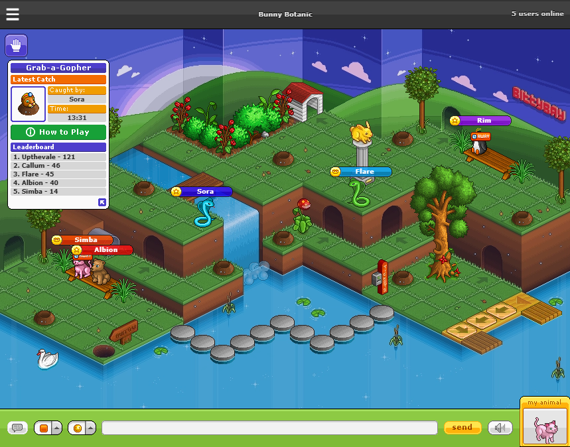Image resolution: width=570 pixels, height=447 pixels.
Task: Click the blue cobra avatar
Action: click(x=204, y=213)
